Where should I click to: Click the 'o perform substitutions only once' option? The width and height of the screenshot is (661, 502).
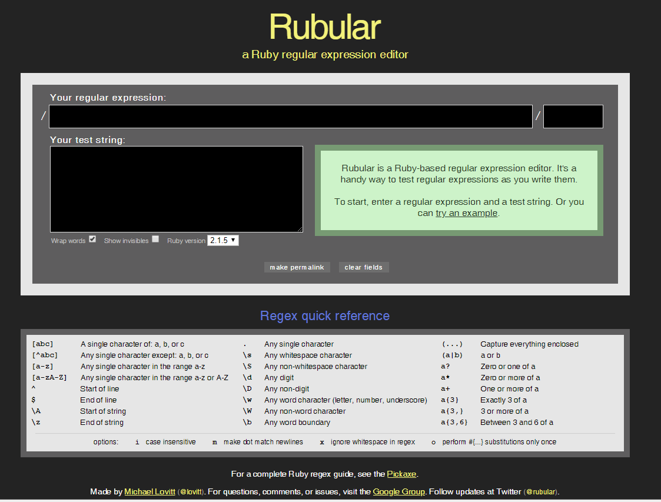(494, 442)
